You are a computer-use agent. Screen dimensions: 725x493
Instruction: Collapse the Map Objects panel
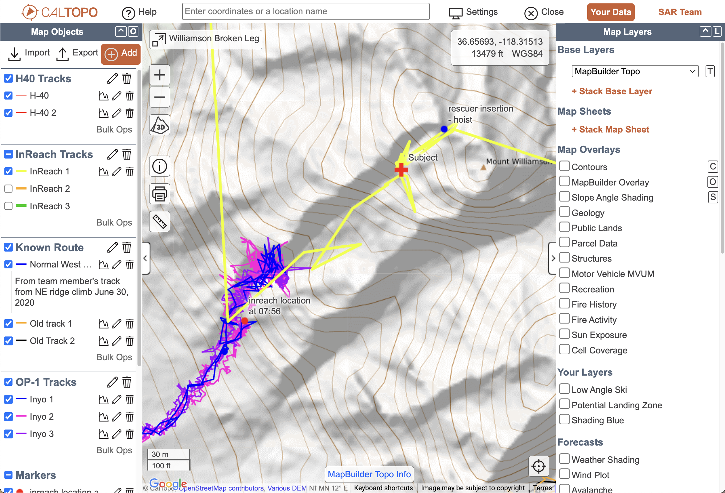click(121, 31)
